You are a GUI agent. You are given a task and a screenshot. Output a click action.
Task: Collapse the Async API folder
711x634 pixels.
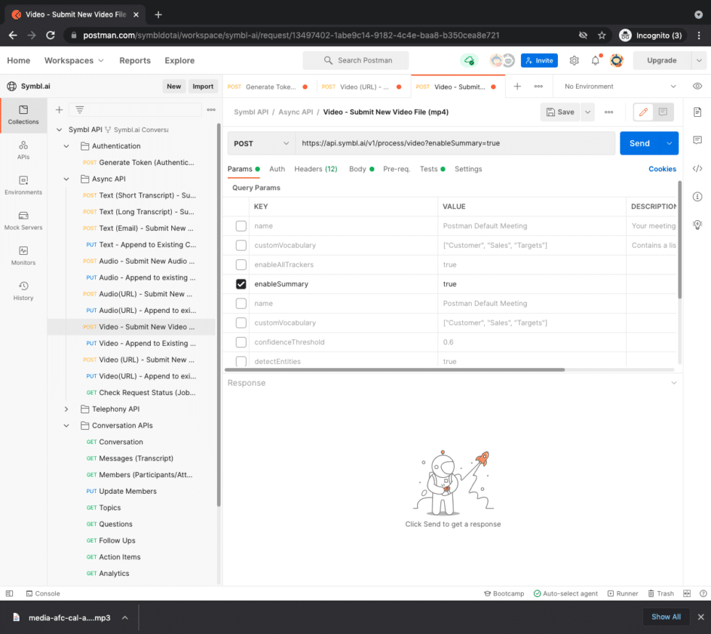coord(66,179)
